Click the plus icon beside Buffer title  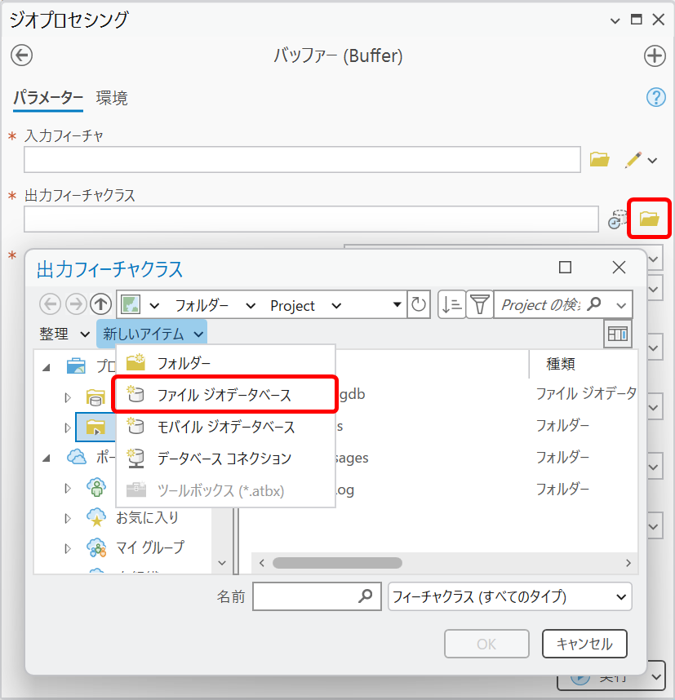pos(655,55)
